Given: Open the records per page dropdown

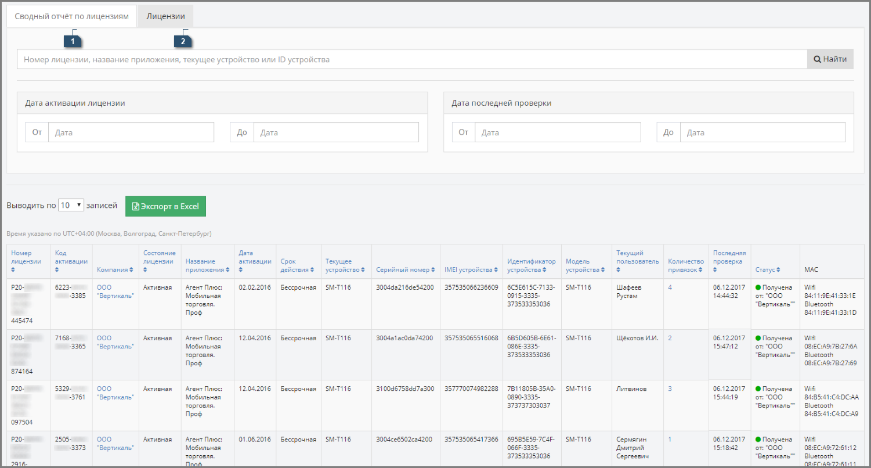Looking at the screenshot, I should pyautogui.click(x=71, y=206).
